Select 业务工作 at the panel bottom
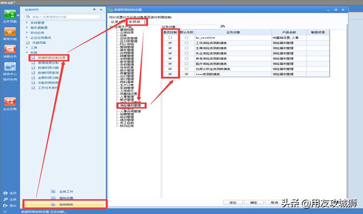Viewport: 363px width, 214px height. (x=66, y=192)
